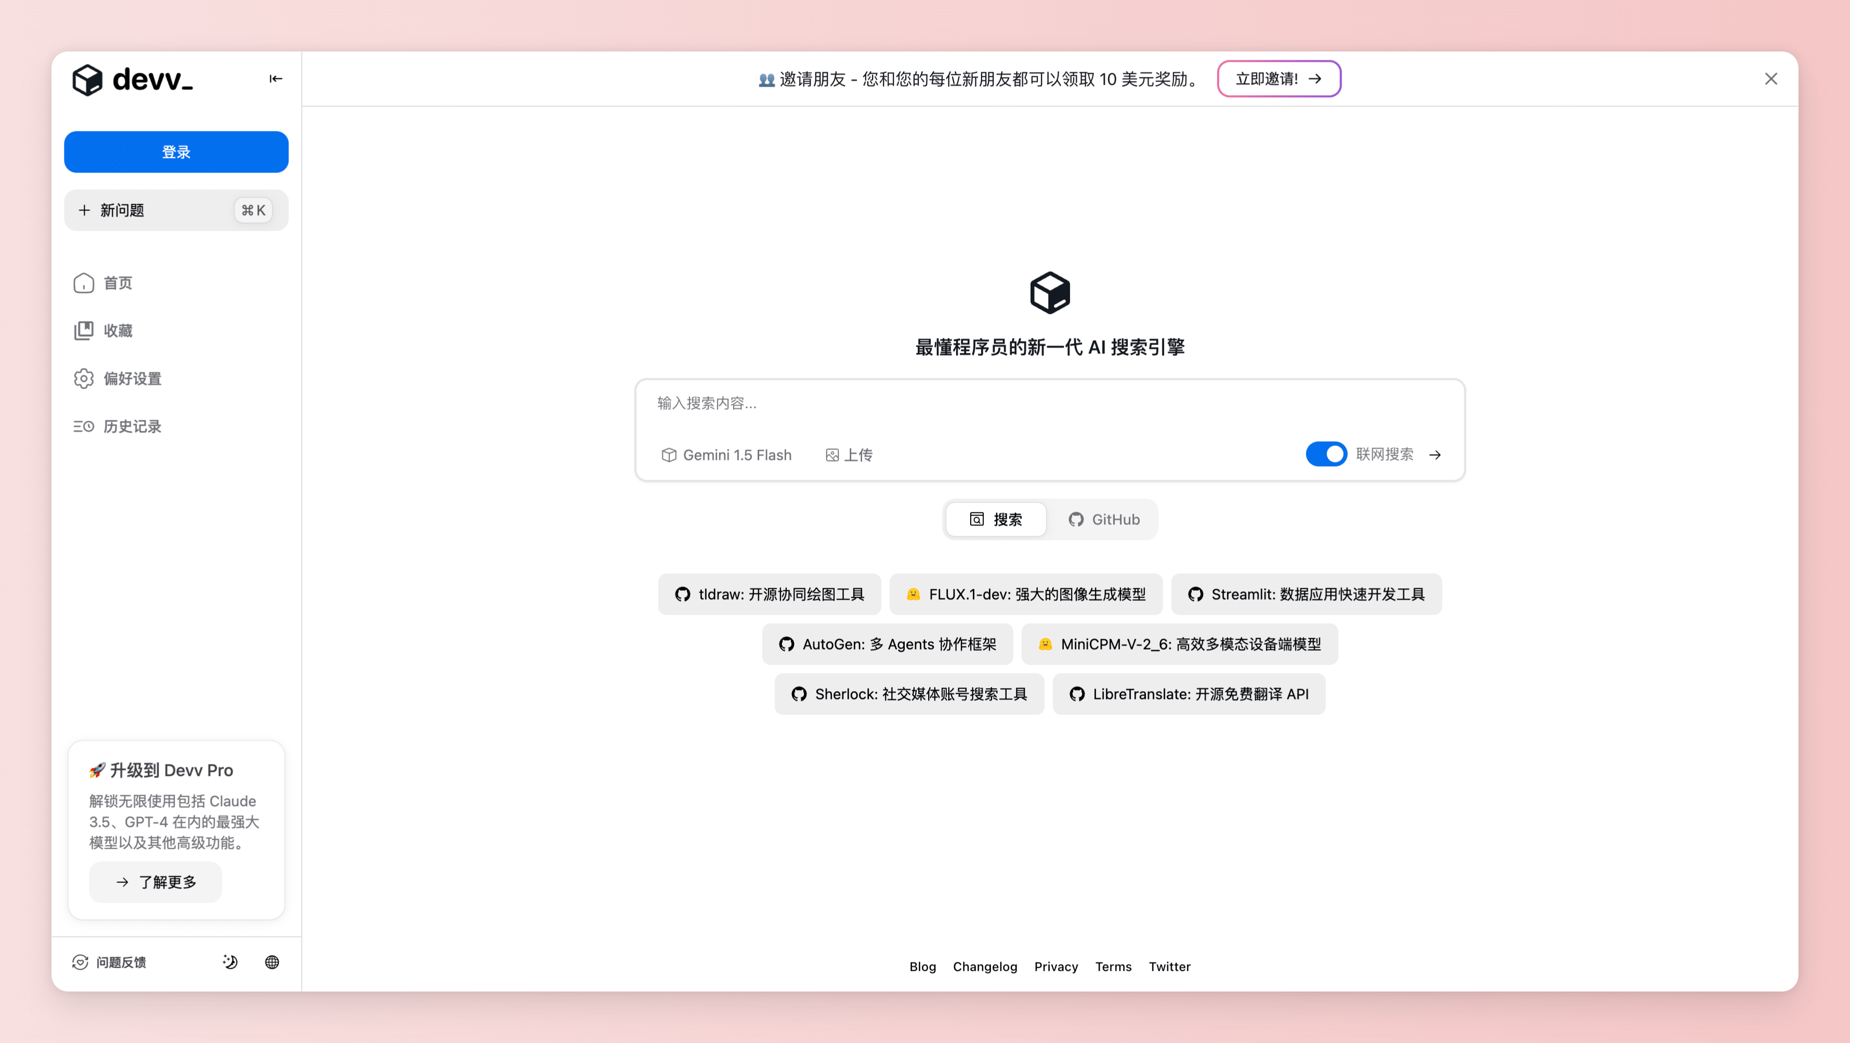Open the Changelog footer link
Image resolution: width=1850 pixels, height=1043 pixels.
coord(985,966)
